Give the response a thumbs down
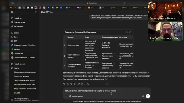The height and width of the screenshot is (103, 184). click(x=71, y=84)
